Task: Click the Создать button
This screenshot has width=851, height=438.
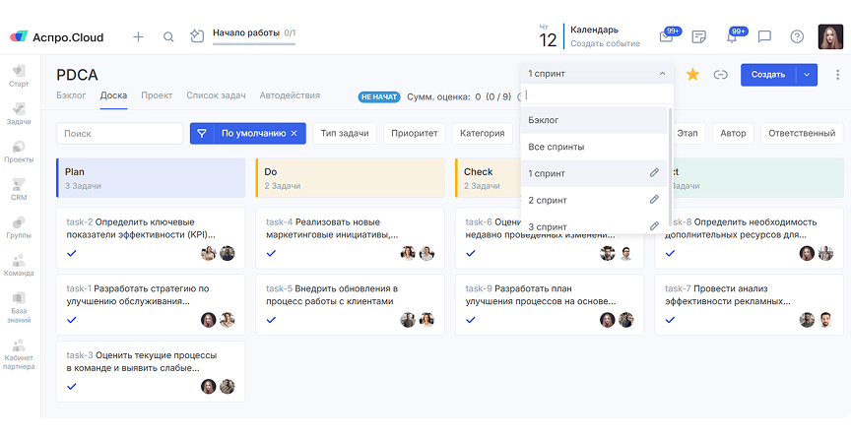Action: tap(767, 75)
